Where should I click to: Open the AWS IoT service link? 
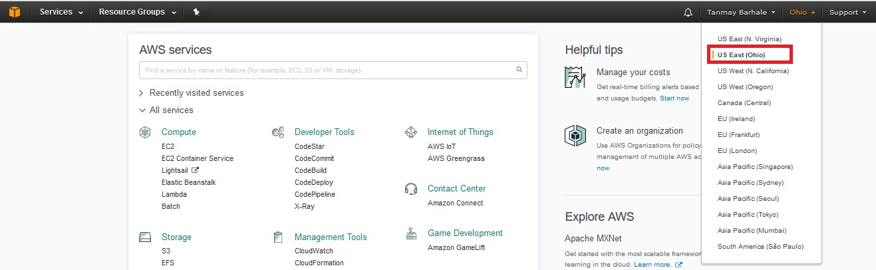[x=442, y=146]
